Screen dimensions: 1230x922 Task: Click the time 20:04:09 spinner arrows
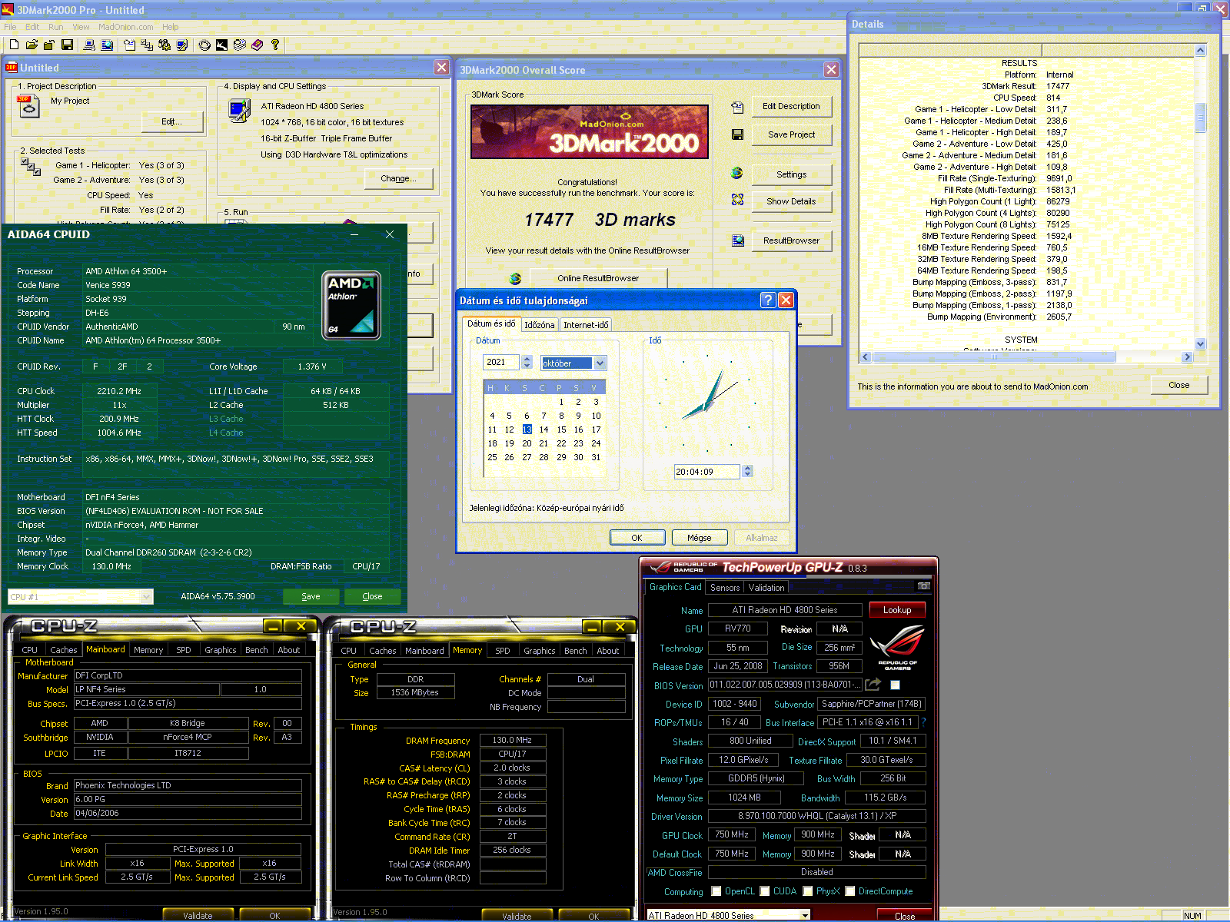pyautogui.click(x=748, y=471)
